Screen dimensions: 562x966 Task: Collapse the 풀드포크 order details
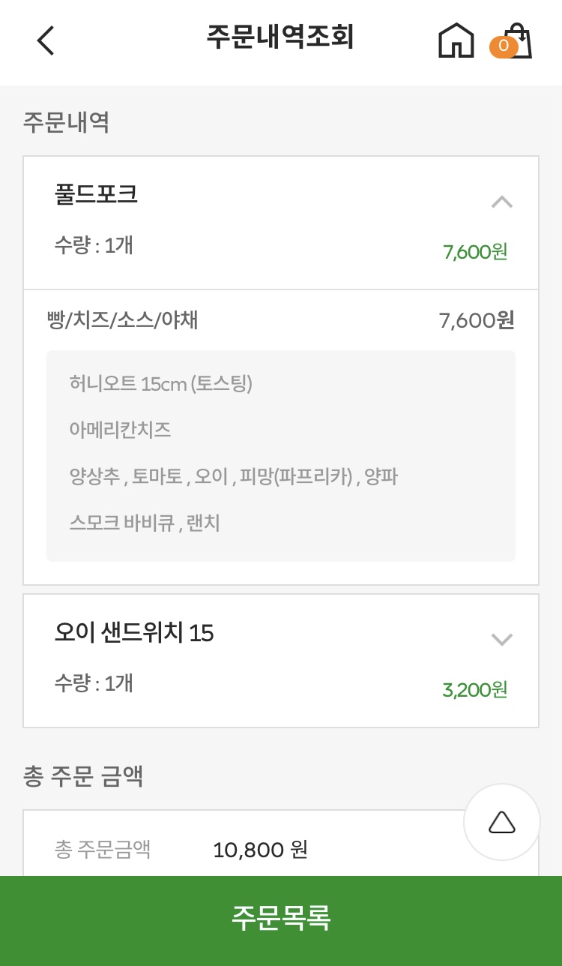pyautogui.click(x=501, y=202)
